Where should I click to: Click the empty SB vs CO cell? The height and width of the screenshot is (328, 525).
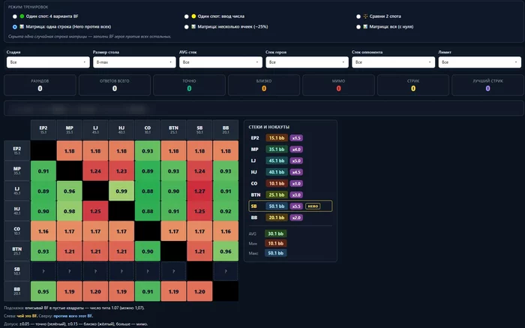pyautogui.click(x=148, y=272)
